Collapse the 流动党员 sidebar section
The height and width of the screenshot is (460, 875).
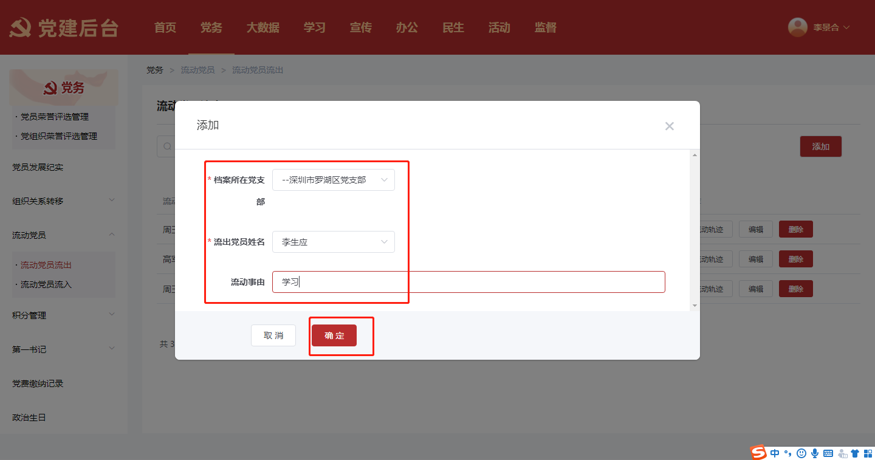tap(112, 235)
